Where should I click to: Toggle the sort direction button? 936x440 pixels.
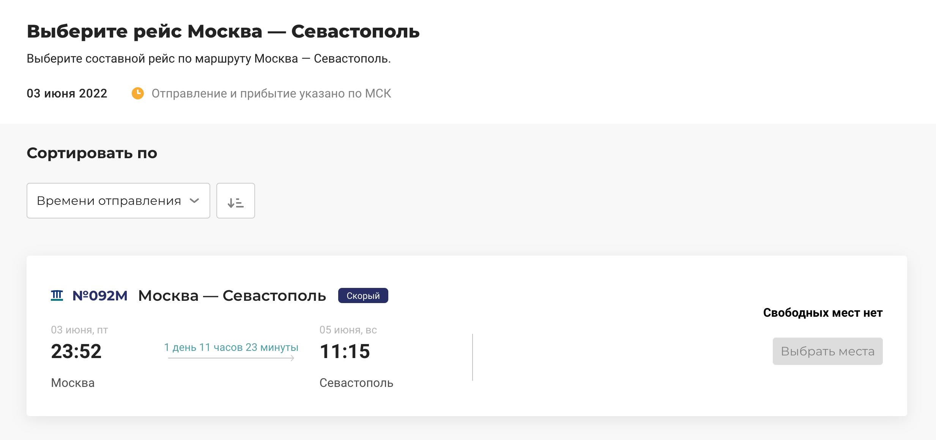235,201
